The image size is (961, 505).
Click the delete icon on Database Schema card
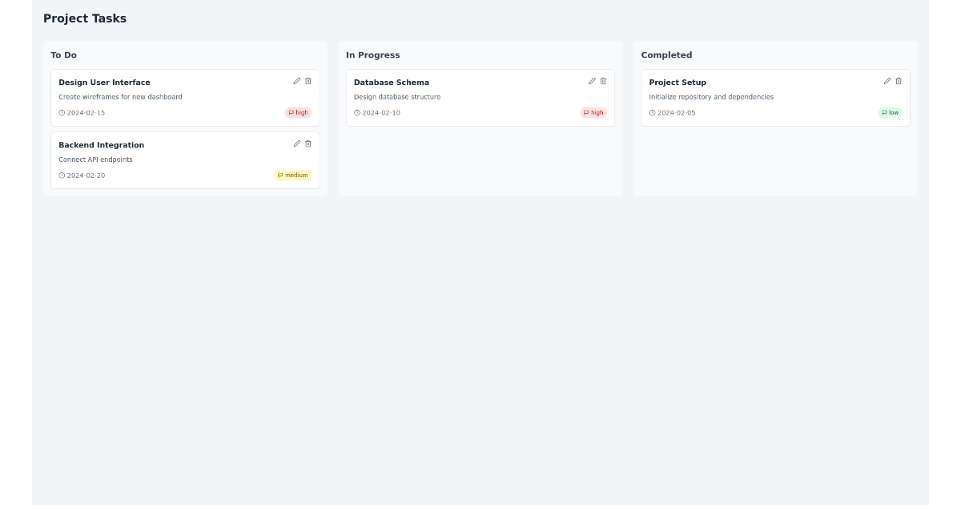coord(603,81)
